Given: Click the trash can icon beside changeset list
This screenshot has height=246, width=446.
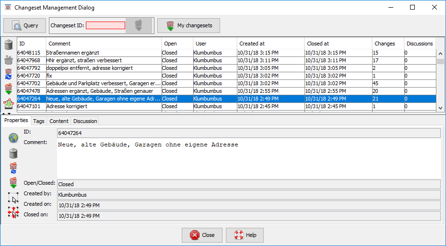Looking at the screenshot, I should 9,45.
